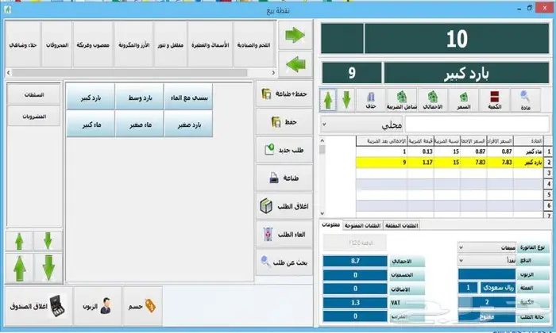This screenshot has height=333, width=556.
Task: Click the order table scroll-up arrow
Action: (322, 141)
